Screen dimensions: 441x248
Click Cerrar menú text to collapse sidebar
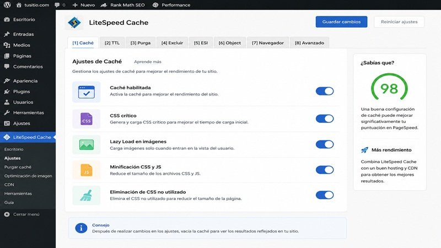click(26, 214)
